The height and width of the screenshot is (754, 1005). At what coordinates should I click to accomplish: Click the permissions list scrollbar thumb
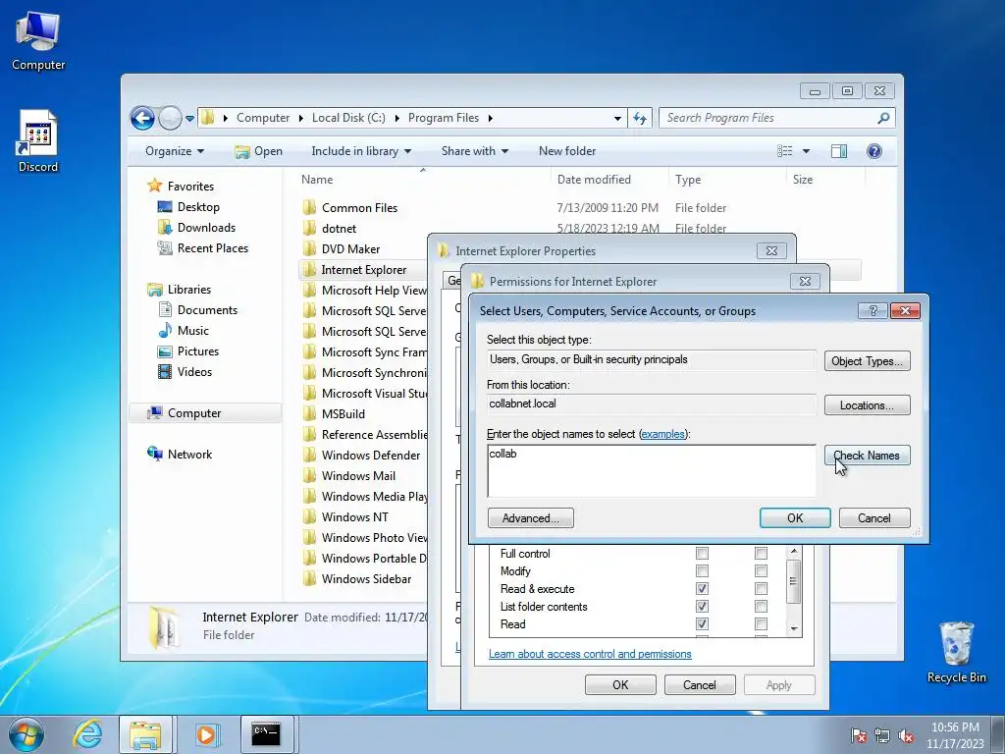coord(793,581)
